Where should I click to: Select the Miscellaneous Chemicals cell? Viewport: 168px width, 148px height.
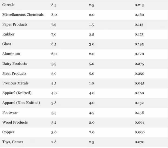coord(23,15)
